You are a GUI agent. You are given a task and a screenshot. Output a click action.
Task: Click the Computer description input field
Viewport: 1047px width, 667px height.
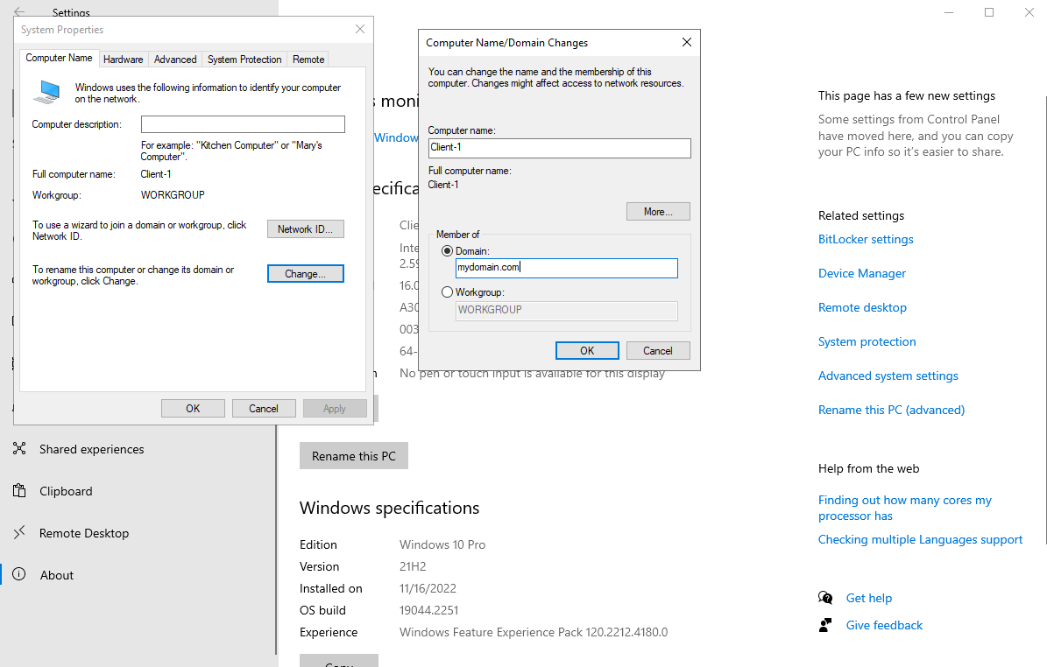click(x=243, y=124)
